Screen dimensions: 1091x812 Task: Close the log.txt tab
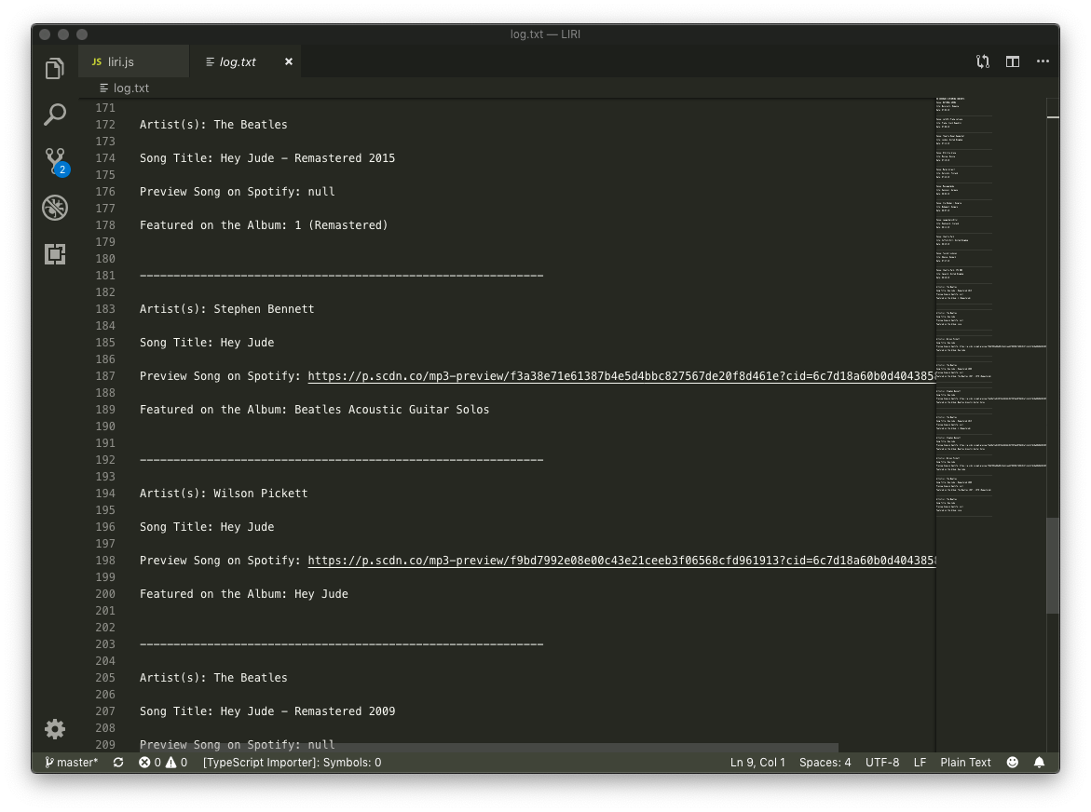tap(289, 61)
